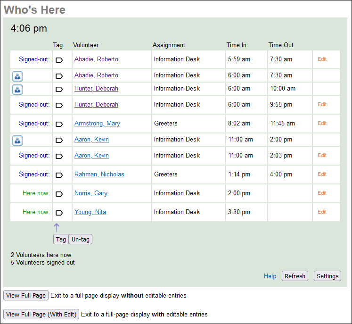Open Norris, Gary volunteer record

(91, 193)
